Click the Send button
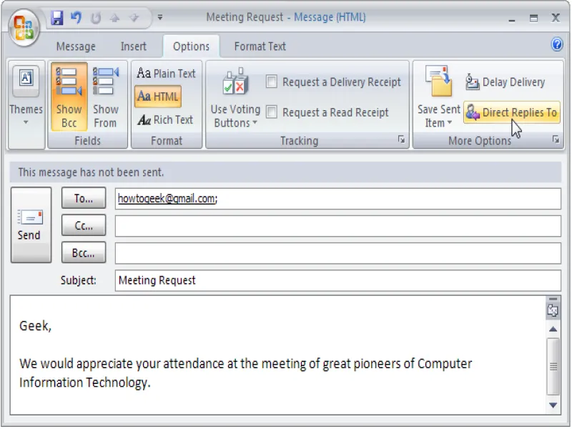 coord(29,225)
